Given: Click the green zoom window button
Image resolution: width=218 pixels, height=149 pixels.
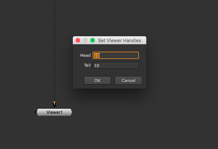Looking at the screenshot, I should tap(93, 40).
